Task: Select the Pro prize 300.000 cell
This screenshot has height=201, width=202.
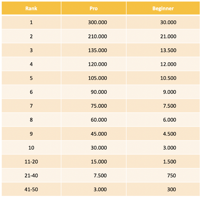Action: pyautogui.click(x=97, y=22)
